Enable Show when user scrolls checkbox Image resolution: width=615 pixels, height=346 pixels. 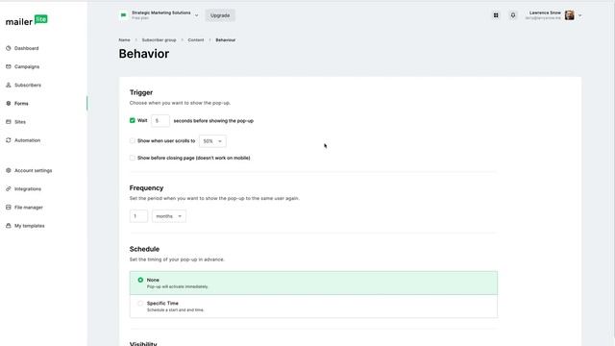133,141
